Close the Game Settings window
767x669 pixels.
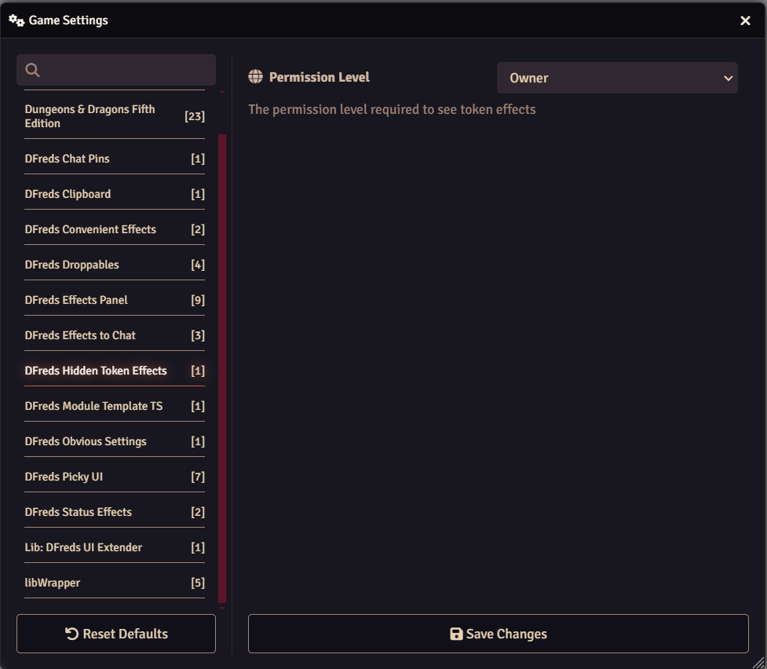[x=745, y=21]
